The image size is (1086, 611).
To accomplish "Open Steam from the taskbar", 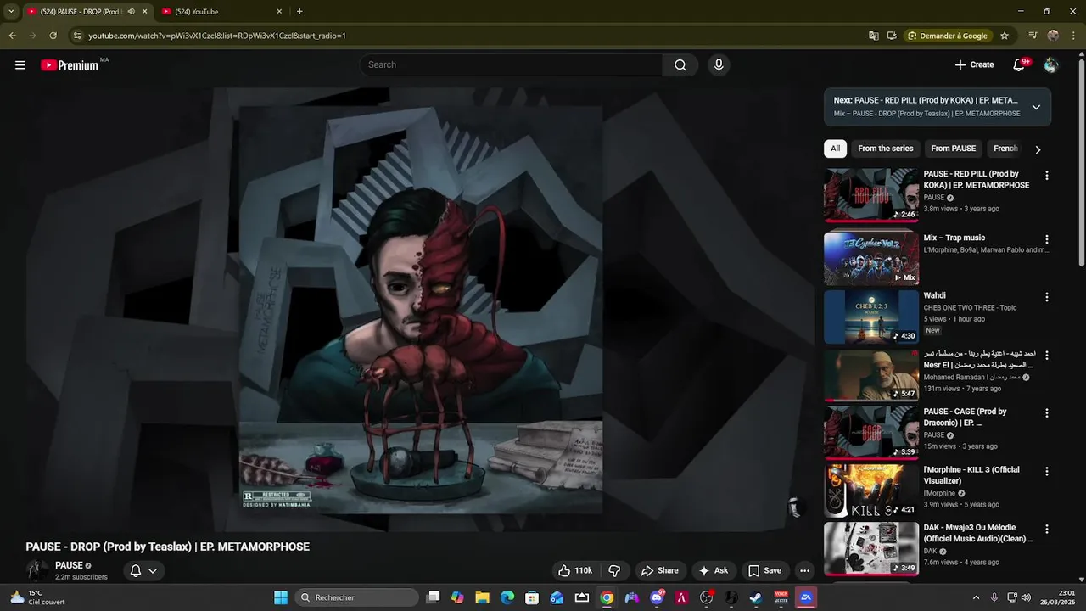I will (x=756, y=597).
